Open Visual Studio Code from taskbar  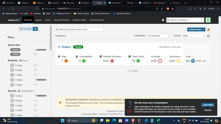point(146,121)
